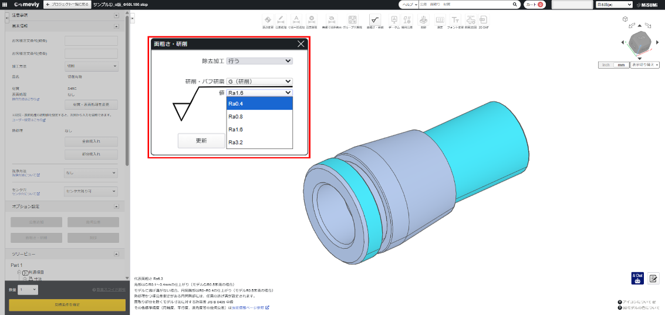The image size is (665, 315).
Task: Switch units to mm
Action: click(621, 65)
